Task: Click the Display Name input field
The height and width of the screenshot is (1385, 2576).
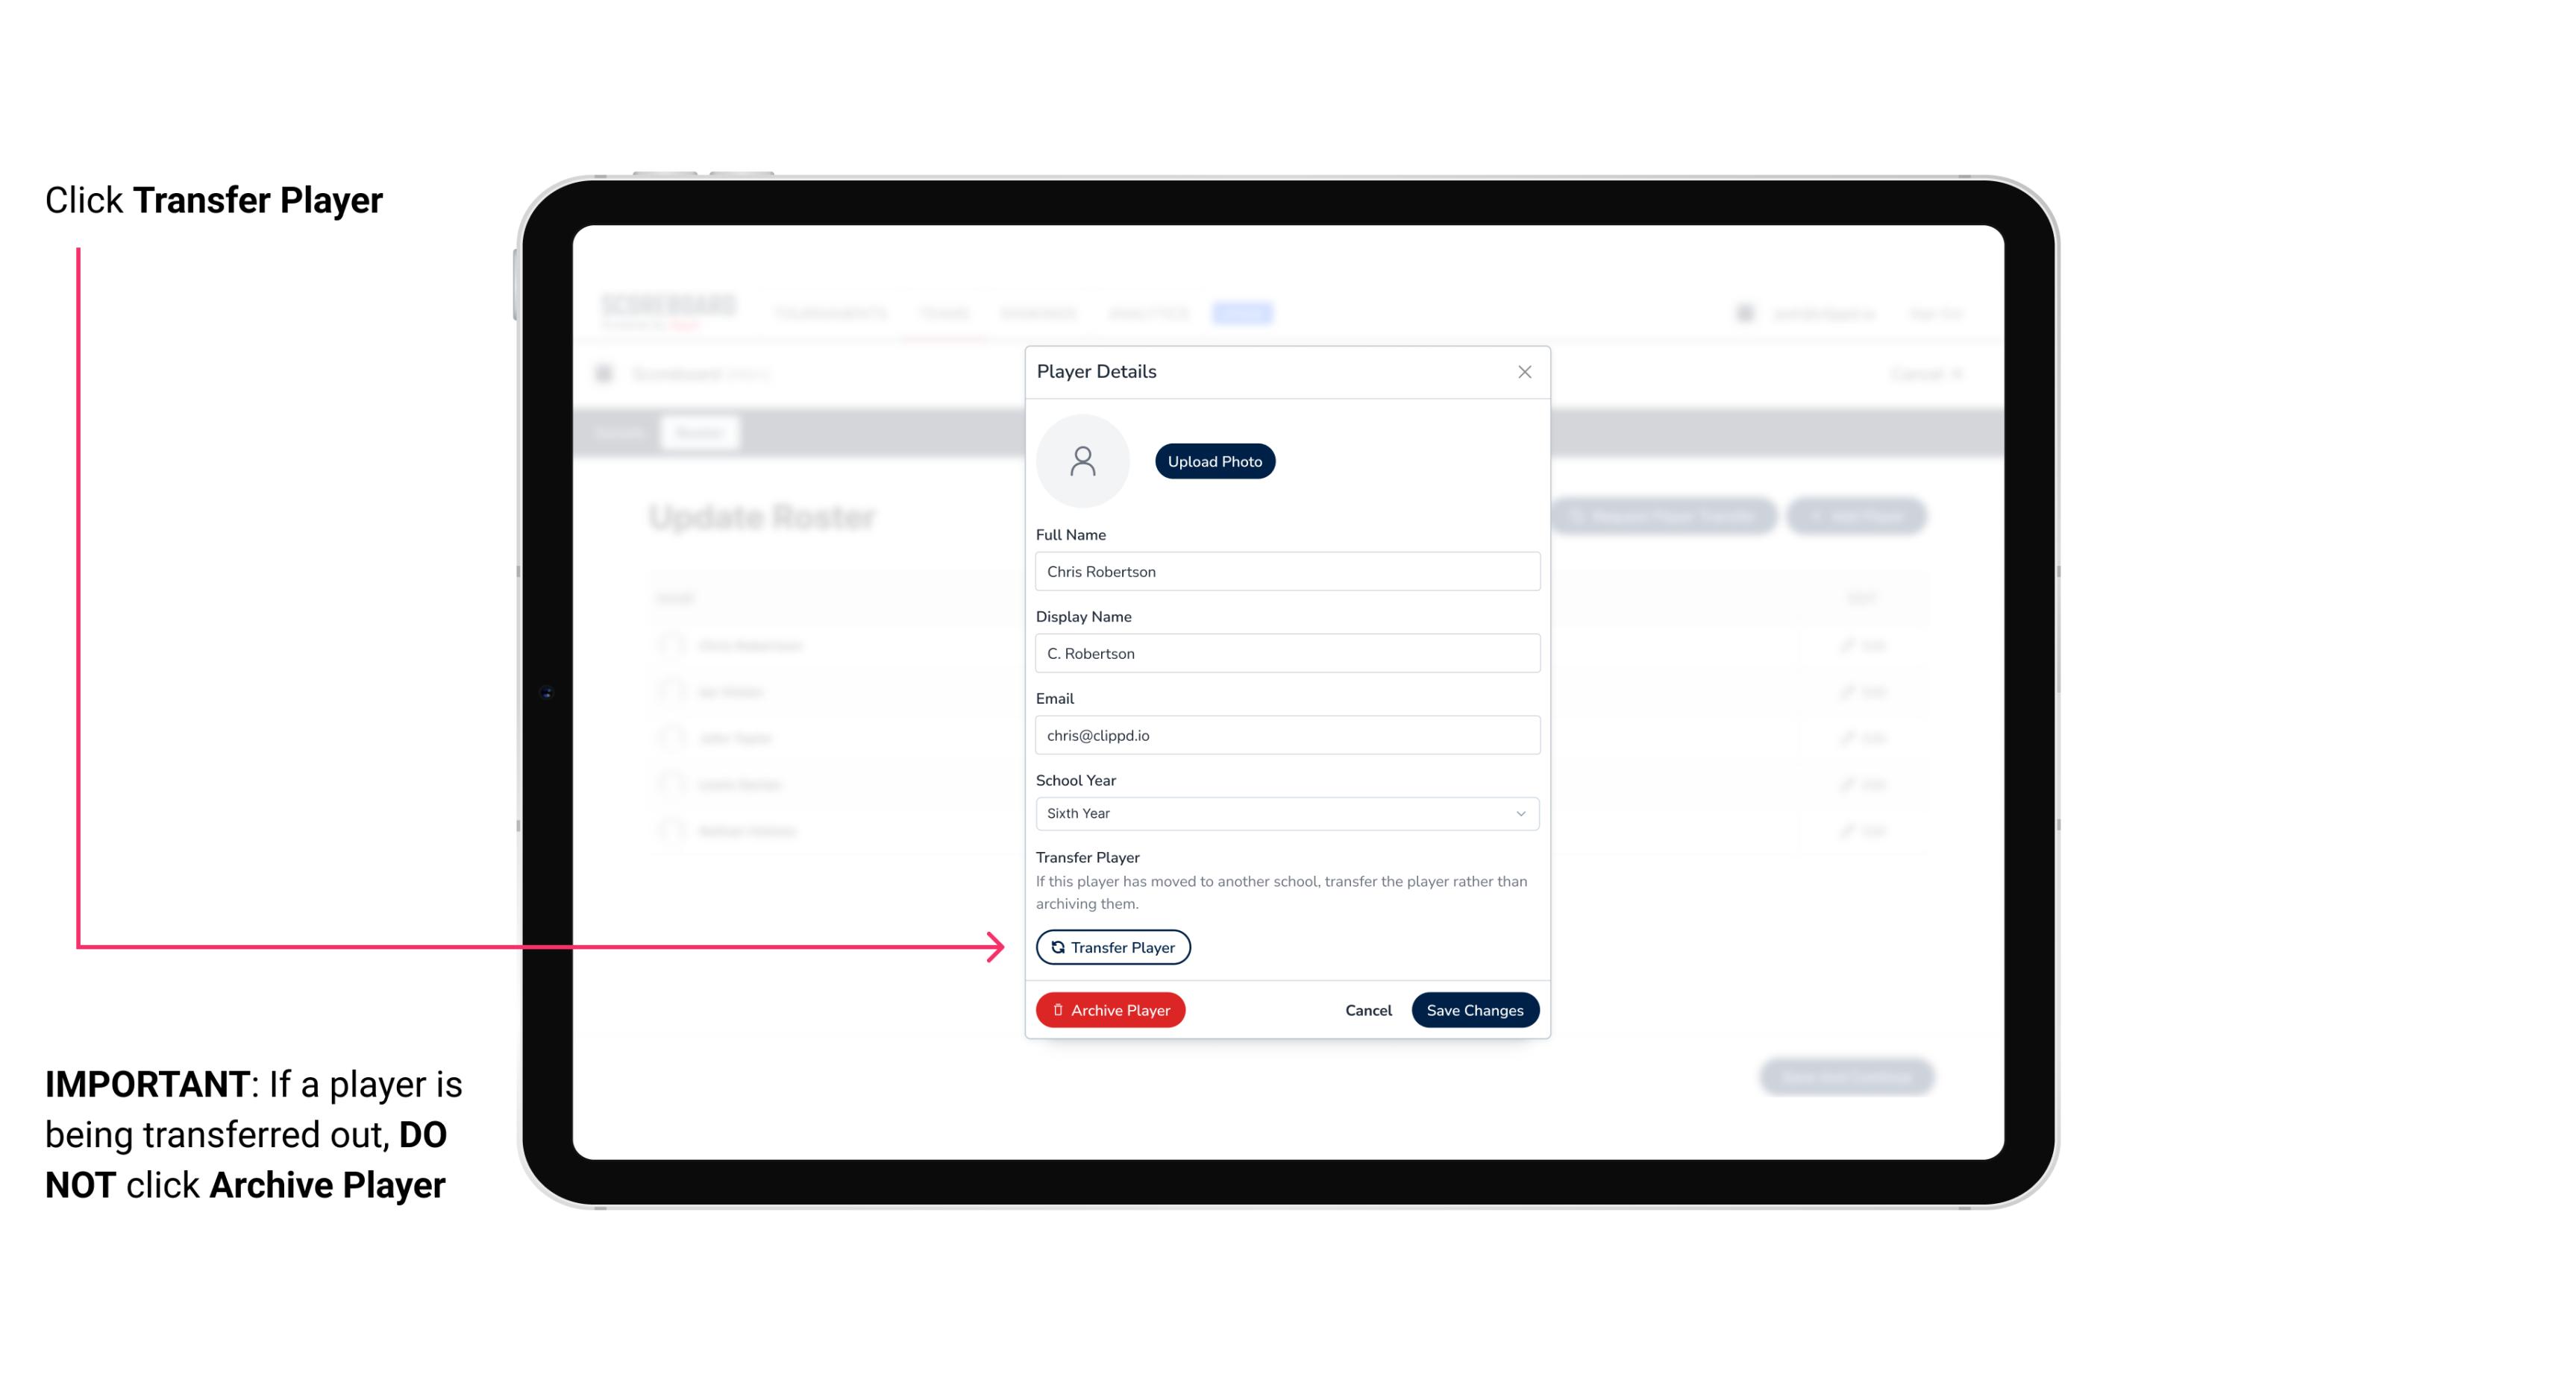Action: [1287, 653]
